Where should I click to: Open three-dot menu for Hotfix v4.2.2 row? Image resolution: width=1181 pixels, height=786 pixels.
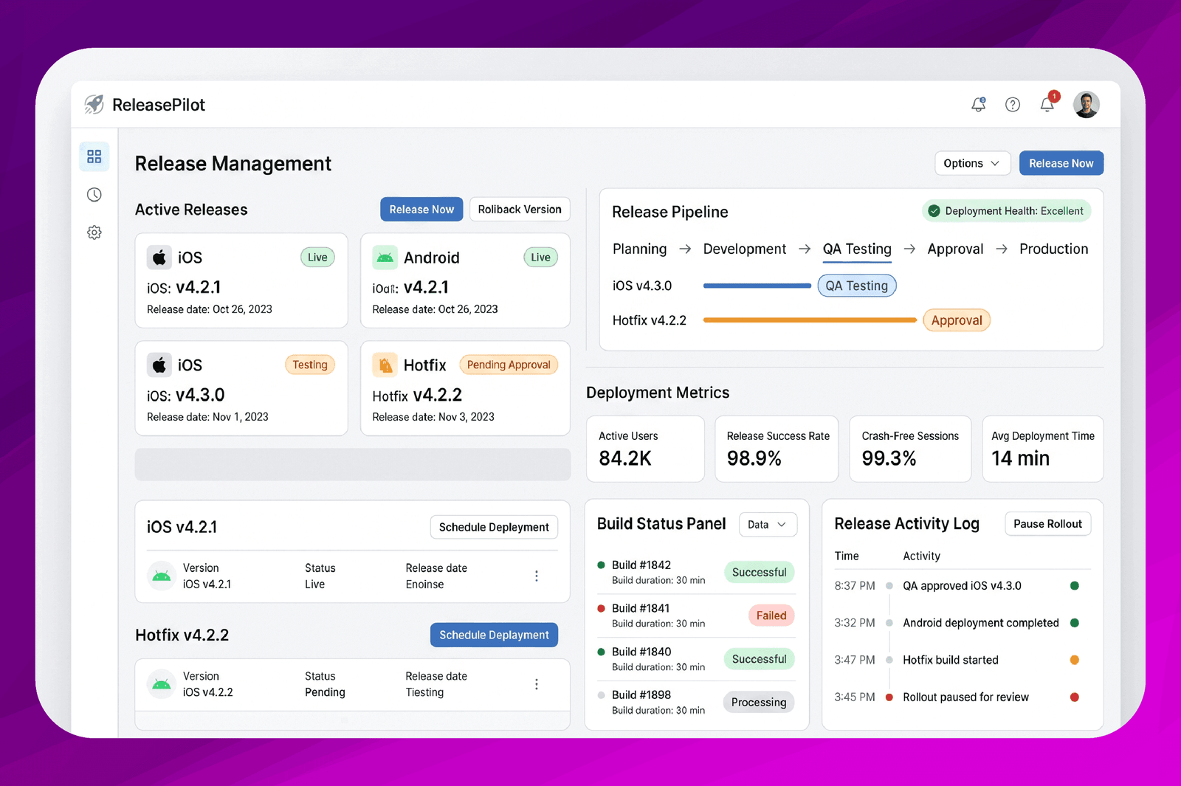[537, 684]
